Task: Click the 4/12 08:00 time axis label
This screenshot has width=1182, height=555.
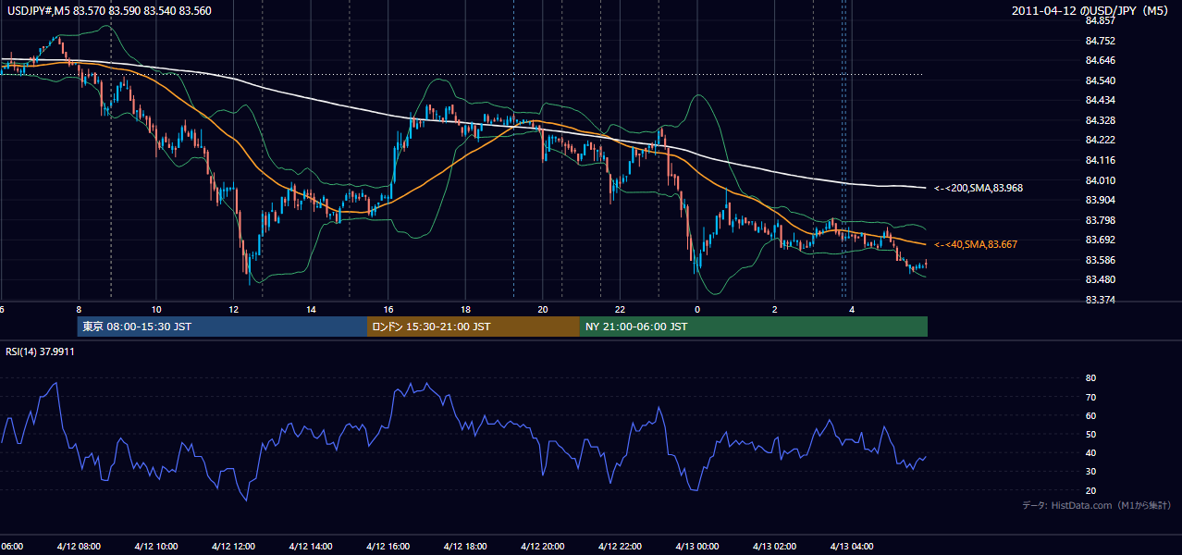Action: (79, 547)
